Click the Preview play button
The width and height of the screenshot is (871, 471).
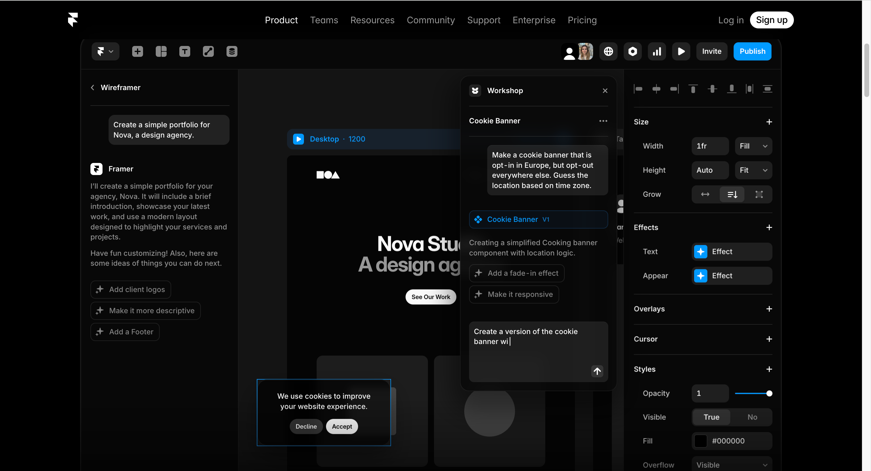(681, 51)
